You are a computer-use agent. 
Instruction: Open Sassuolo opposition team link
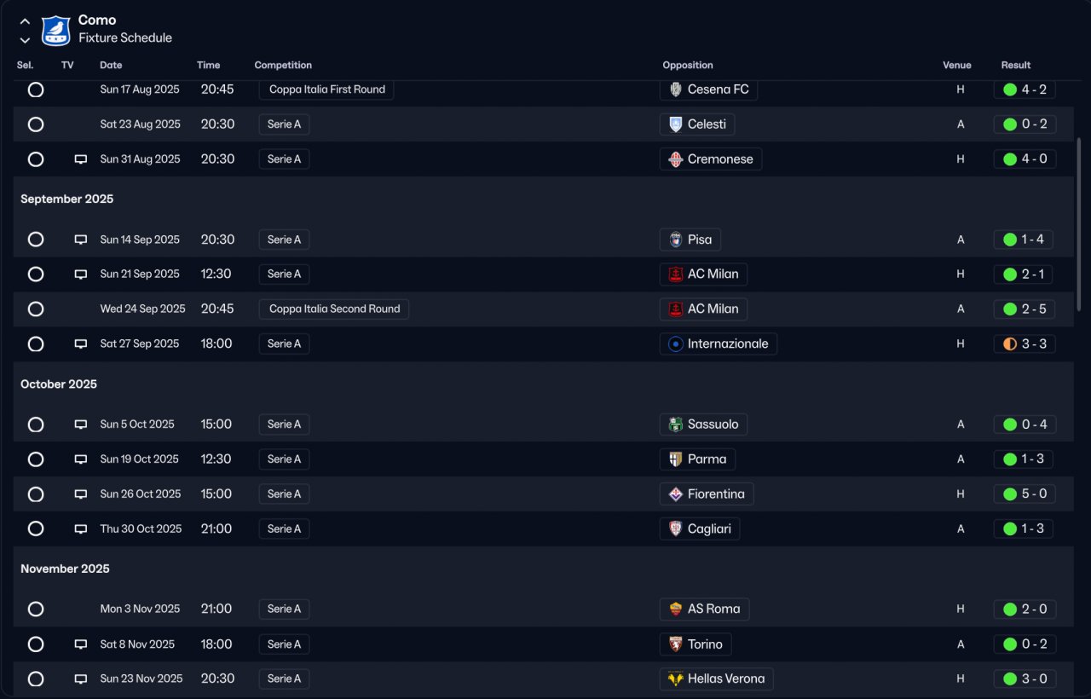click(713, 425)
